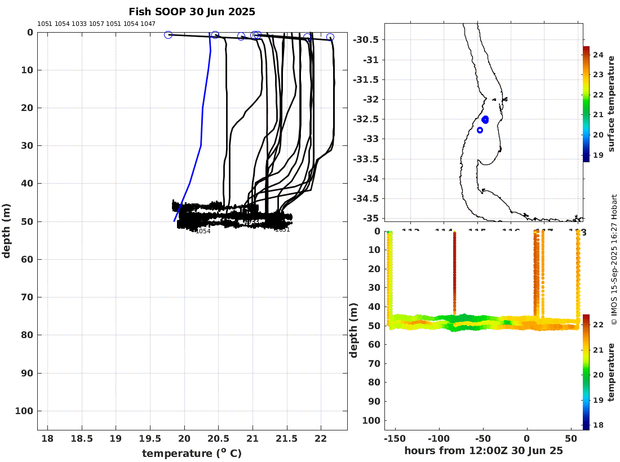The height and width of the screenshot is (462, 620).
Task: Click the southernmost blue circle on the map
Action: [x=480, y=130]
